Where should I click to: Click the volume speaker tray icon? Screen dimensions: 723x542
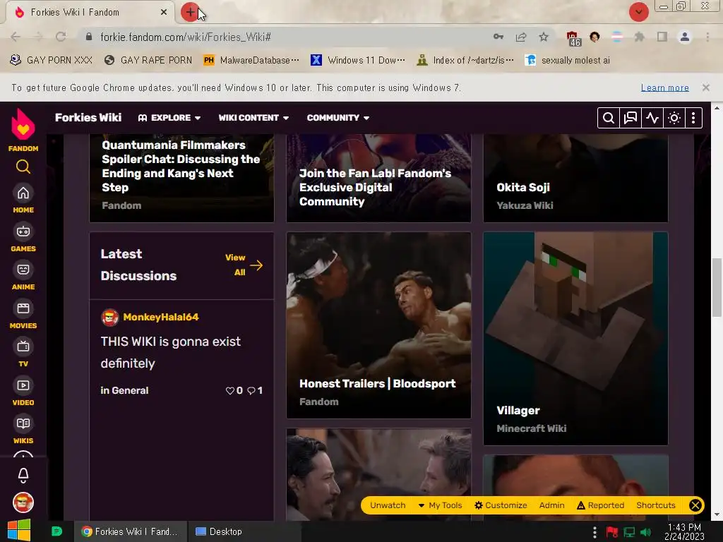tap(645, 532)
